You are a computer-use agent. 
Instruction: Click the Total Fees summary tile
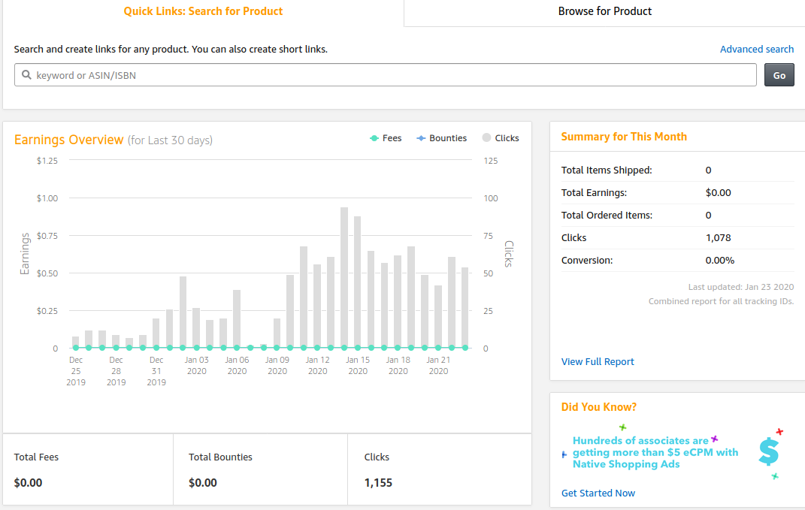coord(88,469)
